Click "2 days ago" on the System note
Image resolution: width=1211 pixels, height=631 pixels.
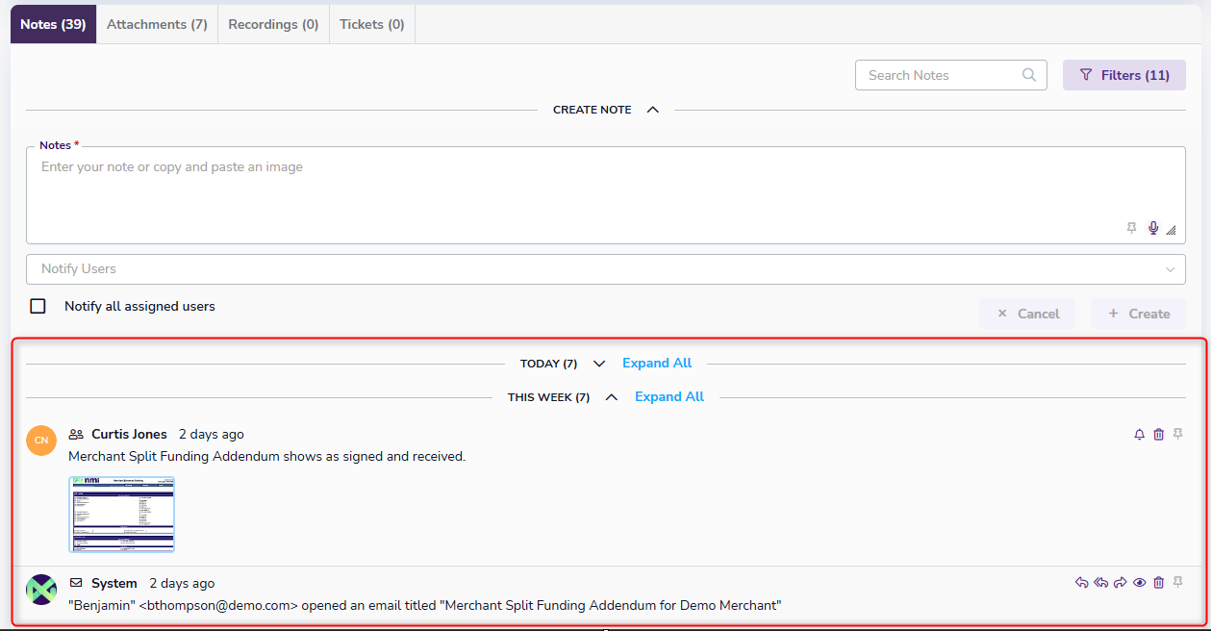coord(182,583)
